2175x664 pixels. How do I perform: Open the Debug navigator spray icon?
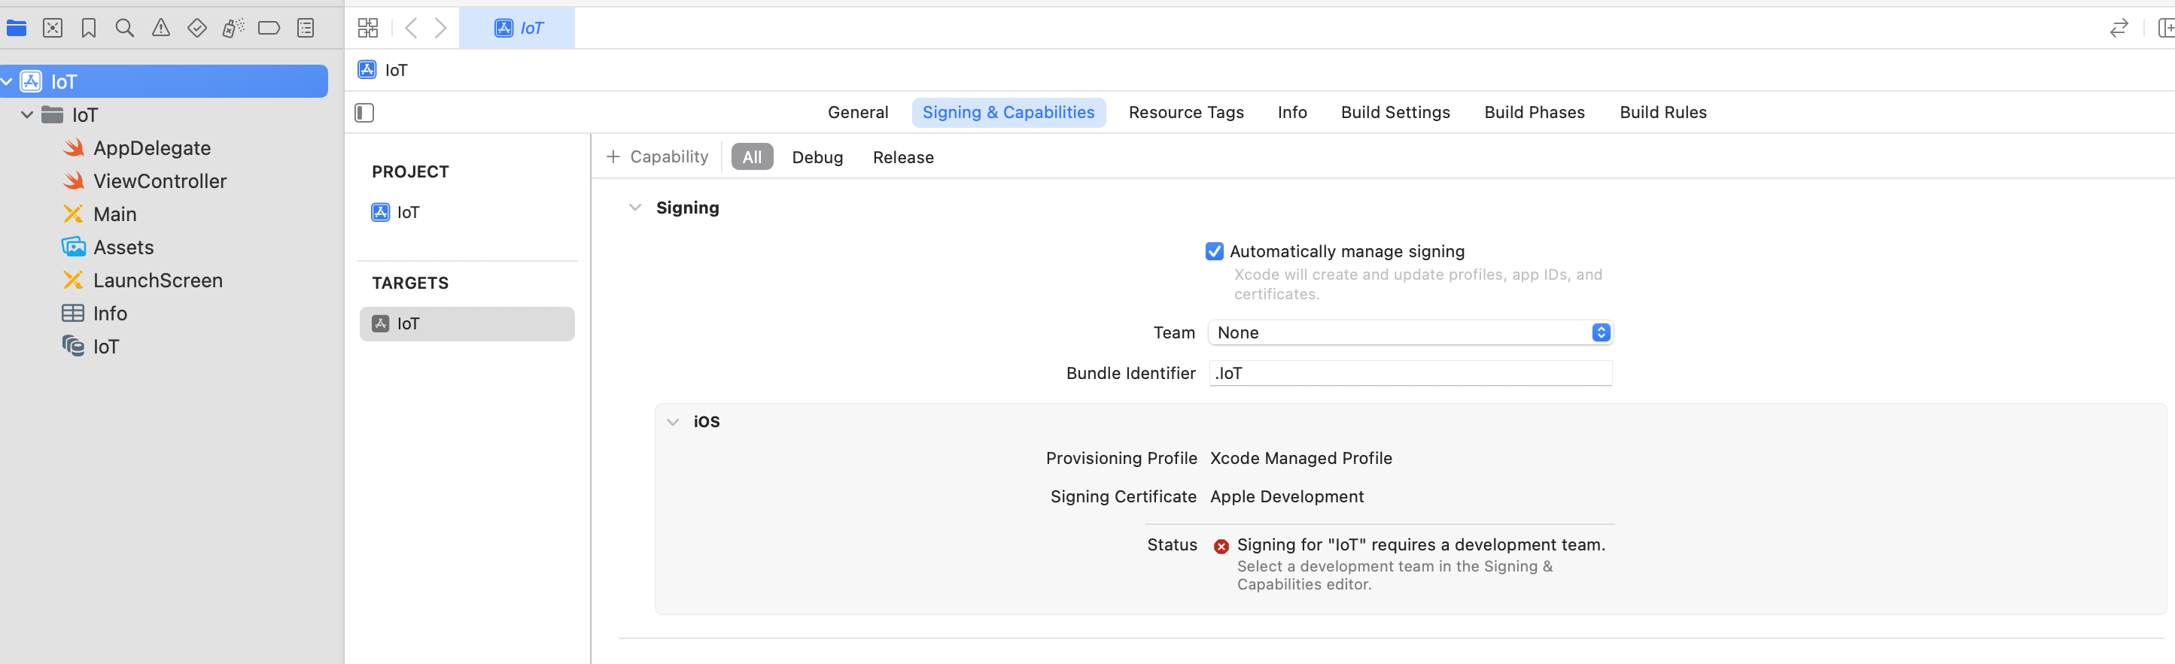(233, 28)
